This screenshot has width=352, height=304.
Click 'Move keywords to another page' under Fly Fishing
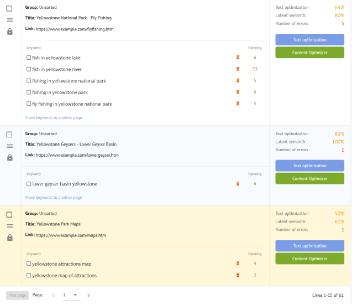point(54,117)
